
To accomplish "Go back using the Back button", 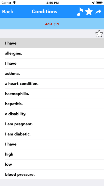I will coord(8,12).
